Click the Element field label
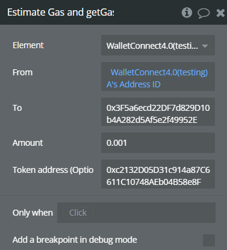Image resolution: width=227 pixels, height=250 pixels. point(28,45)
